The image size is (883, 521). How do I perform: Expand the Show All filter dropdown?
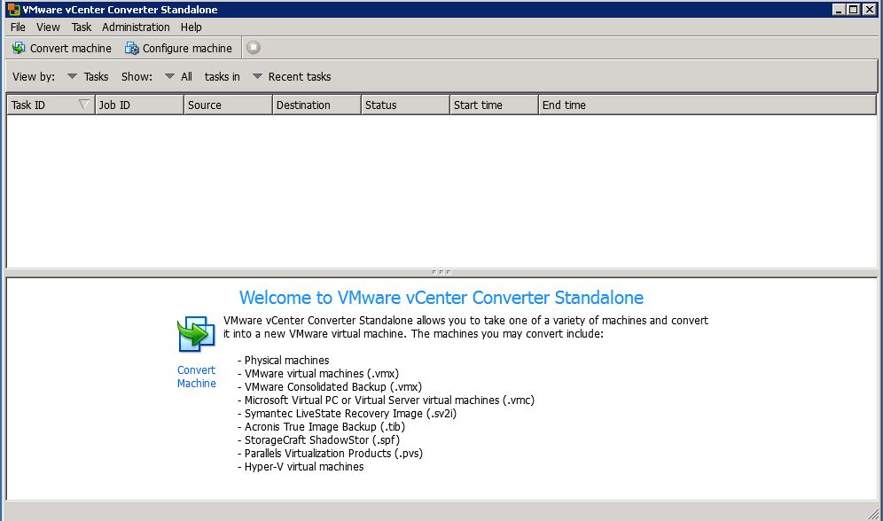[x=169, y=76]
